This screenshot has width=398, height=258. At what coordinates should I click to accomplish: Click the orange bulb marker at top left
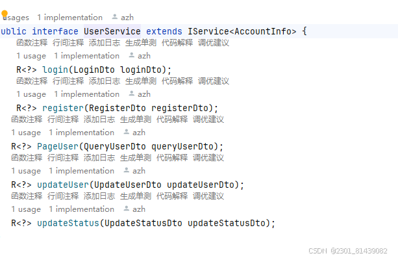tap(5, 13)
